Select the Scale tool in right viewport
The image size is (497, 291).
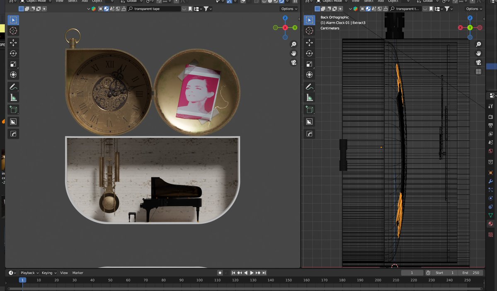(x=309, y=64)
